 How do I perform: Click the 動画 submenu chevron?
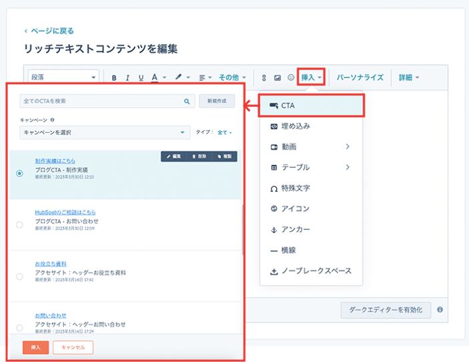(348, 146)
